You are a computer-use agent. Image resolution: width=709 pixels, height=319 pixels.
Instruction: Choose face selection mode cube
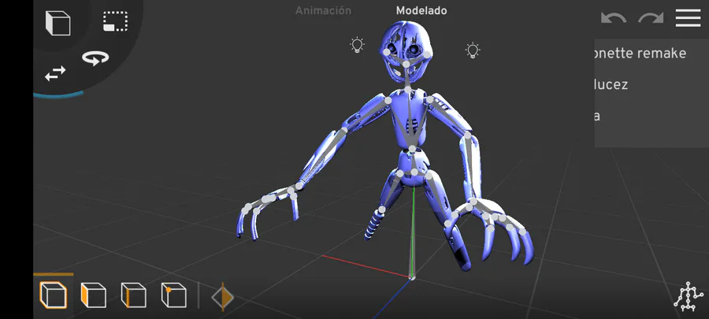(x=93, y=295)
